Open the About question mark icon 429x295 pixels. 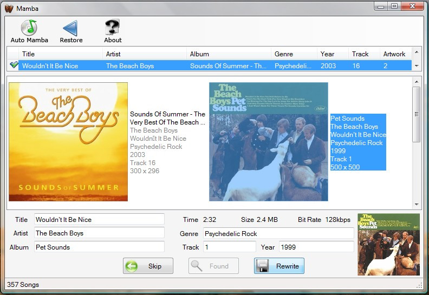[112, 27]
